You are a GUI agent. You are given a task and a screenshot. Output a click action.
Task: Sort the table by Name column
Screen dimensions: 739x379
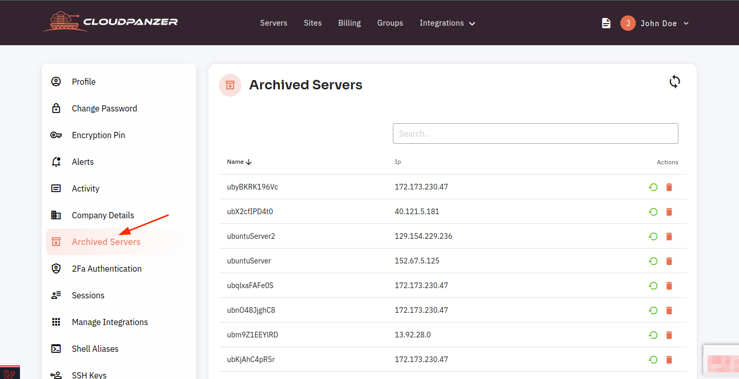click(239, 162)
